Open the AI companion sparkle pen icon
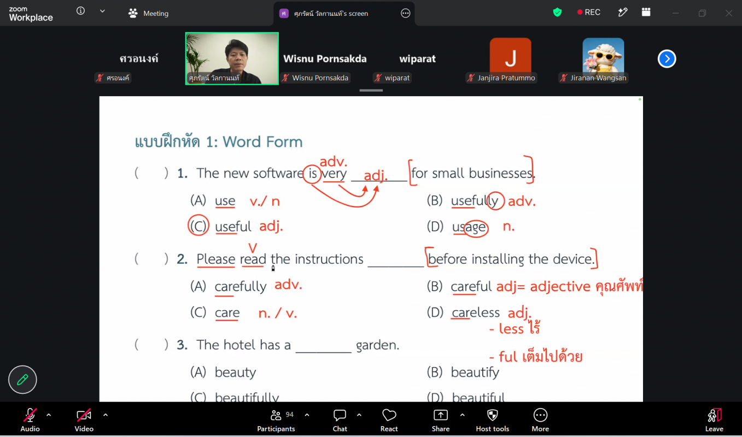The height and width of the screenshot is (437, 742). coord(623,12)
